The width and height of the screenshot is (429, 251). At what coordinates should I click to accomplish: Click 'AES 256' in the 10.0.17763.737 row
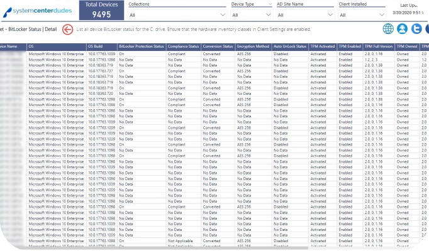point(244,71)
